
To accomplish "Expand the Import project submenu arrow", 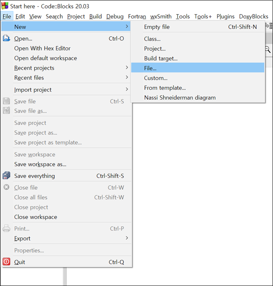I will tap(127, 89).
